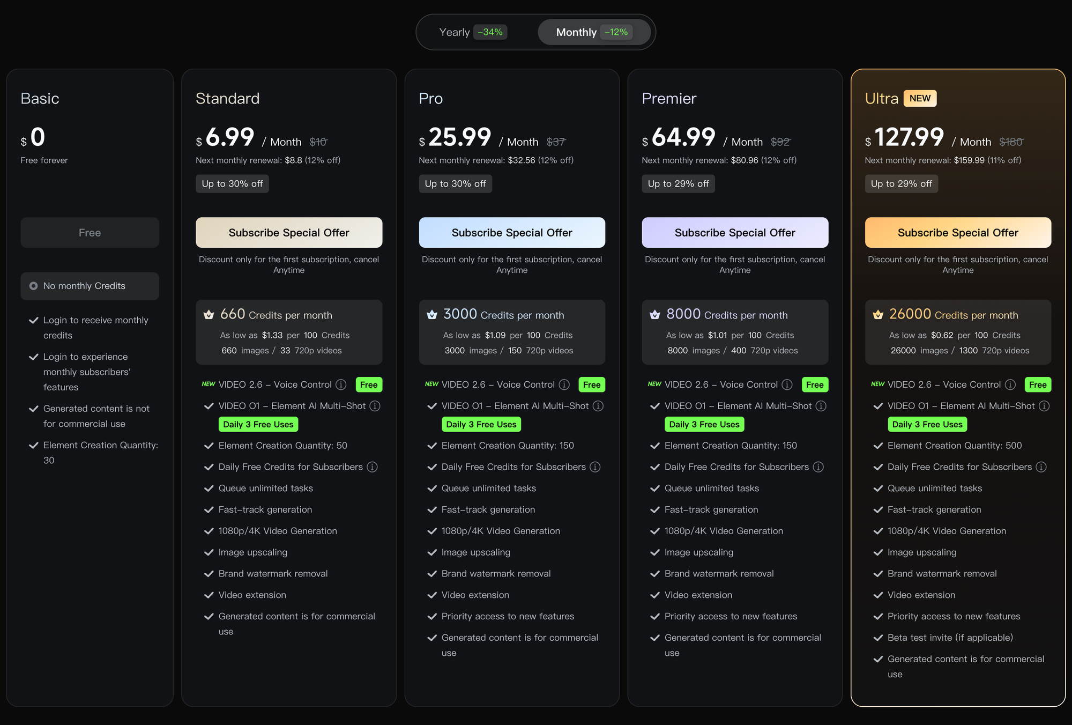Click crown icon beside 26000 Credits per month

[x=878, y=315]
